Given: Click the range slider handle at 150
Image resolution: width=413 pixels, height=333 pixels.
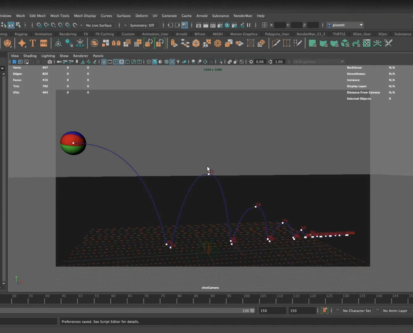Looking at the screenshot, I should [x=252, y=311].
